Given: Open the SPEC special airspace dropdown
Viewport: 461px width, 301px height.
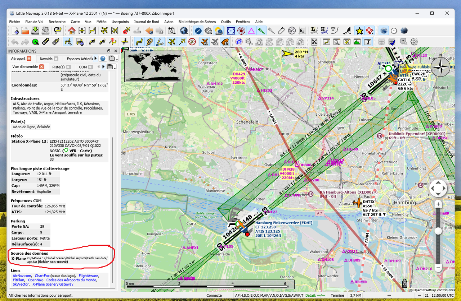Looking at the screenshot, I should point(280,42).
